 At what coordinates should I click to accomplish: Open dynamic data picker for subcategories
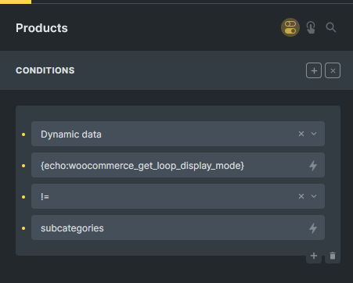pyautogui.click(x=313, y=228)
